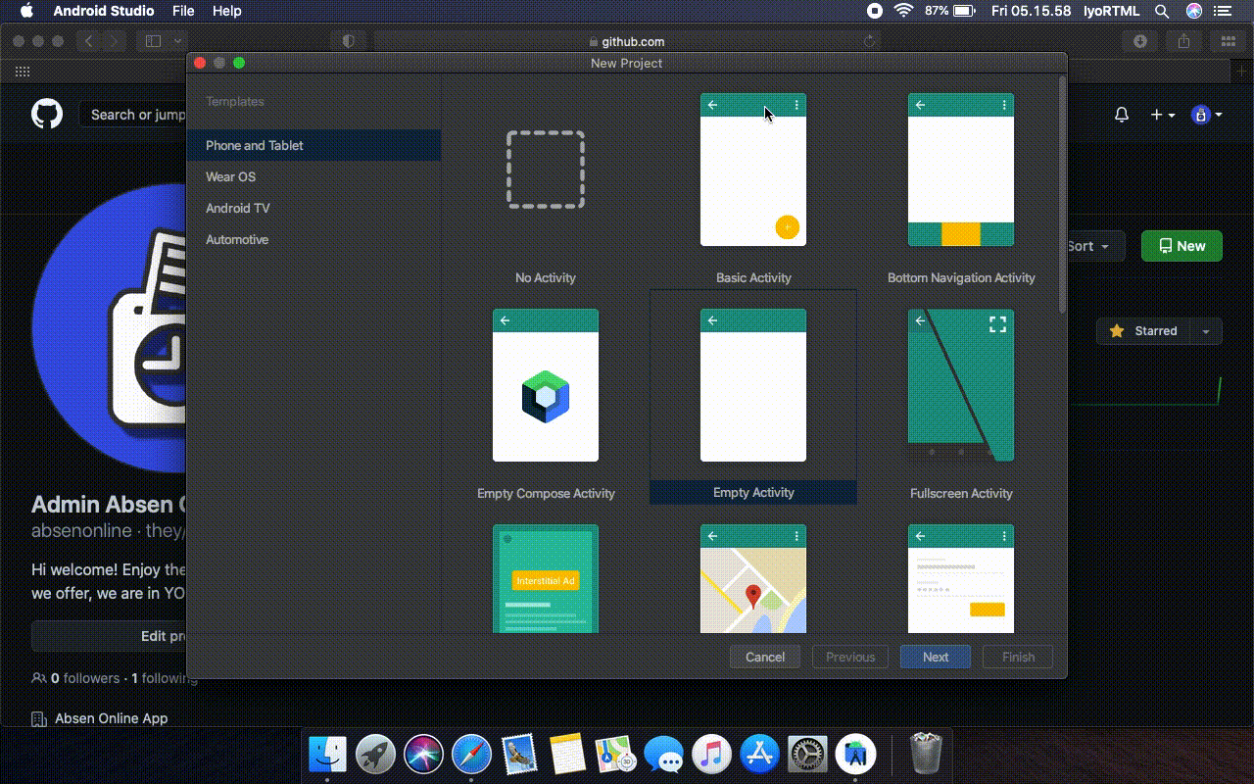Open the Wi-Fi status menu
Screen dimensions: 1254x784
(x=903, y=11)
